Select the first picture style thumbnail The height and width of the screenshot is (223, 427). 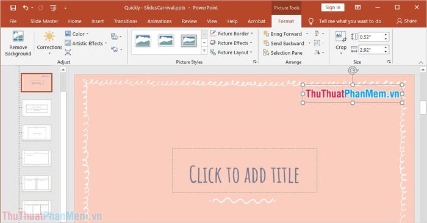(x=143, y=41)
